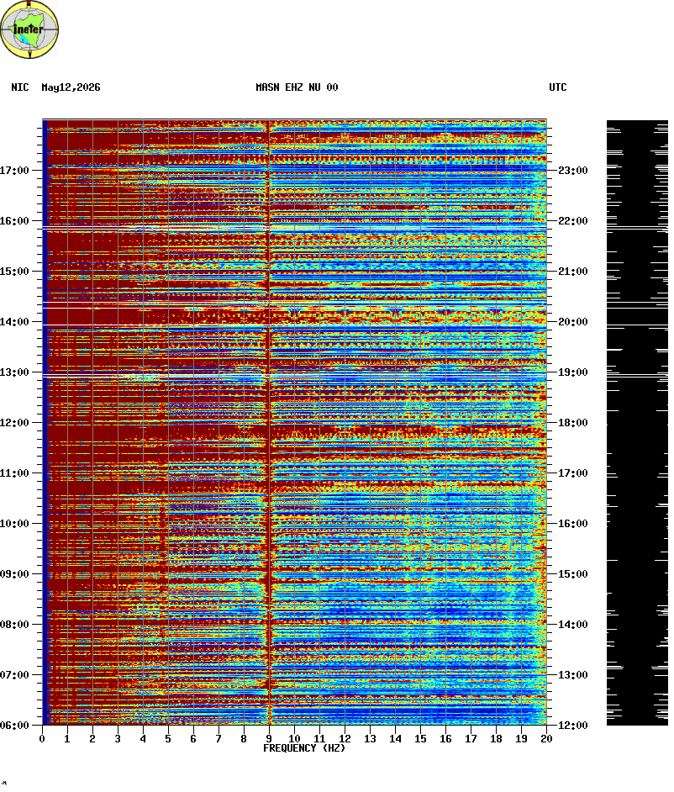674x792 pixels.
Task: Click the 10:00 local time axis label
Action: [x=14, y=524]
